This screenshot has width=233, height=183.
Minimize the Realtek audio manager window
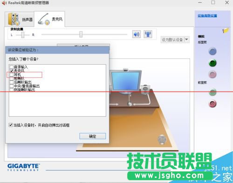pos(200,3)
